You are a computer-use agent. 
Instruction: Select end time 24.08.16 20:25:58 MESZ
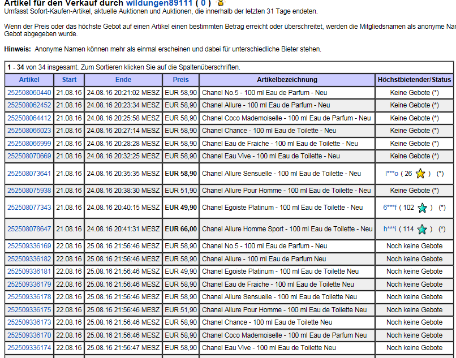point(123,118)
